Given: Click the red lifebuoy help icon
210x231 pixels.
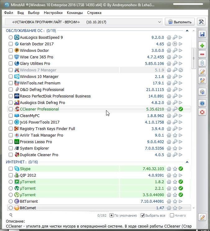Looking at the screenshot, I should coord(202,112).
